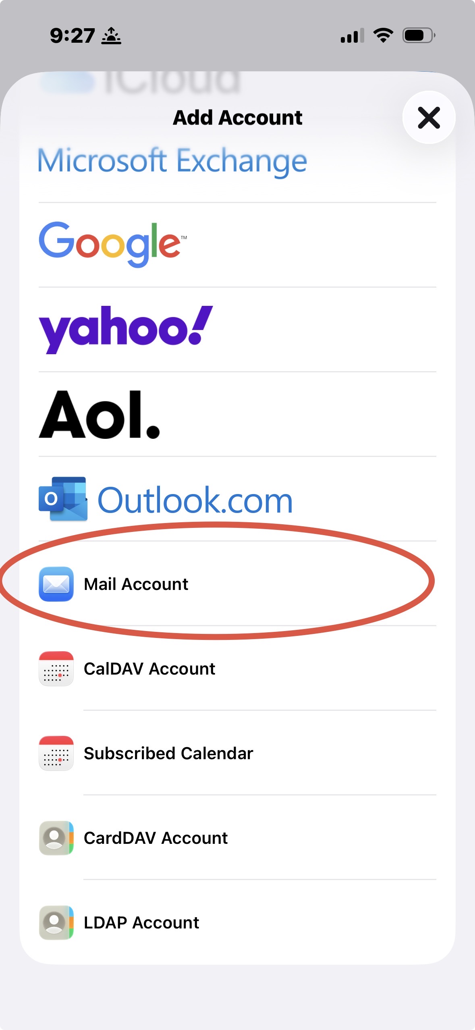Tap the CardDAV contacts icon

click(56, 838)
